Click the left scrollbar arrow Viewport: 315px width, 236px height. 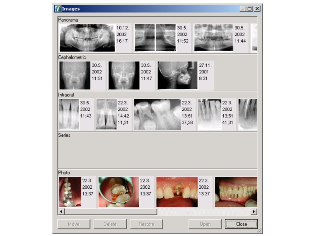(x=61, y=211)
